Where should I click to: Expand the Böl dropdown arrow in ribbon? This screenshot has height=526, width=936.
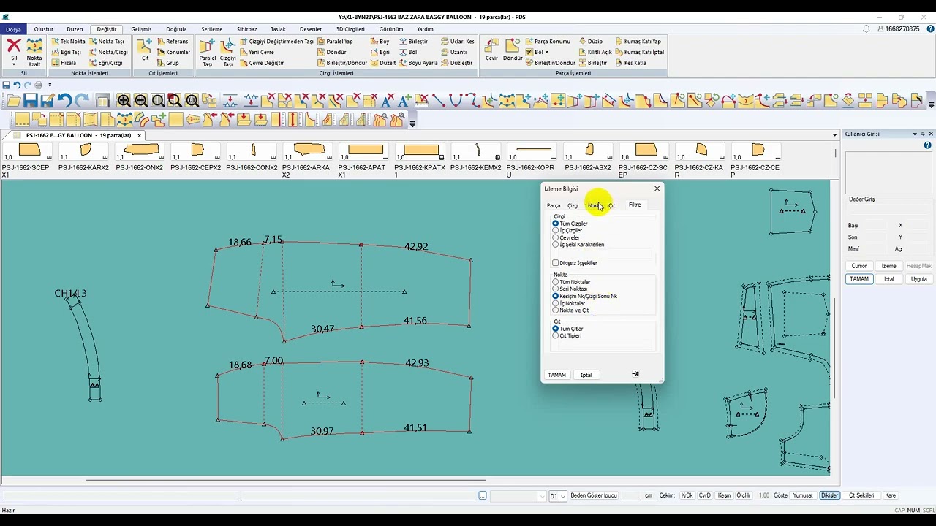[546, 53]
